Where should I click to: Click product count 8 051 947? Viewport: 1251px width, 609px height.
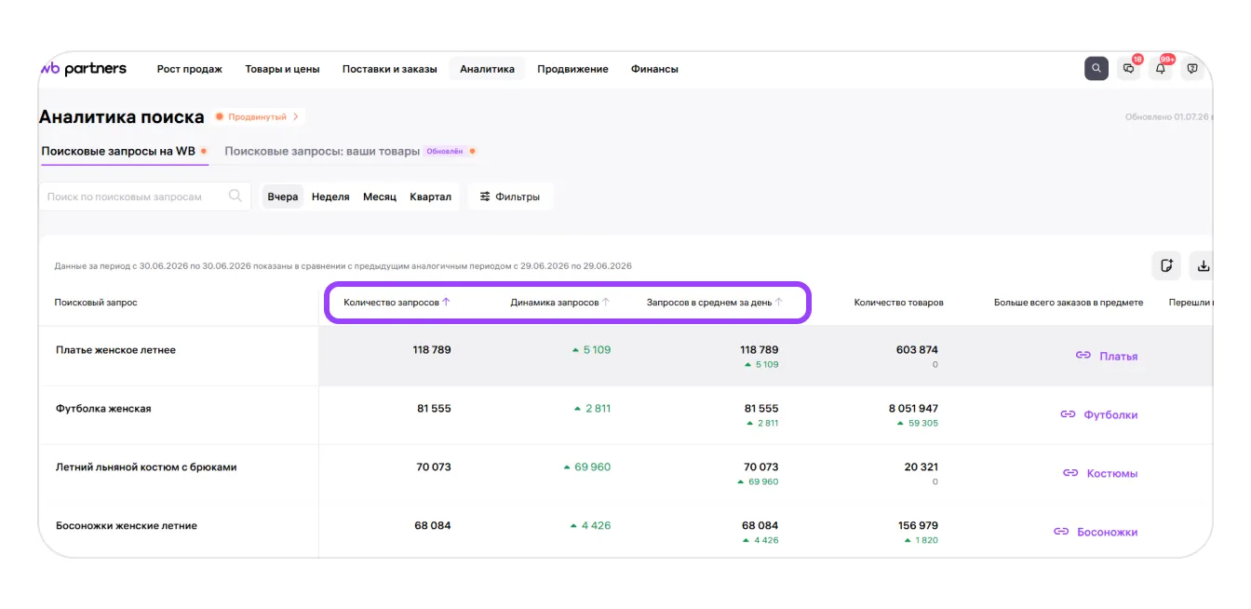(913, 409)
